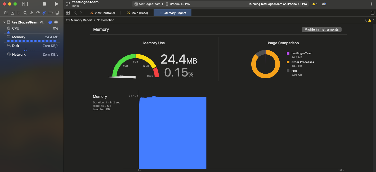Image resolution: width=376 pixels, height=172 pixels.
Task: Open the main branch menu
Action: [x=75, y=6]
